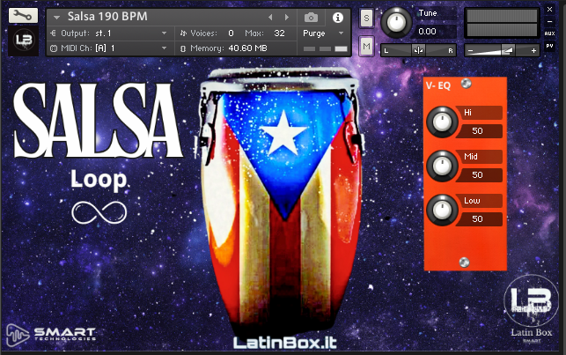Image resolution: width=566 pixels, height=355 pixels.
Task: Click the Tune value 0.00 field
Action: [436, 32]
